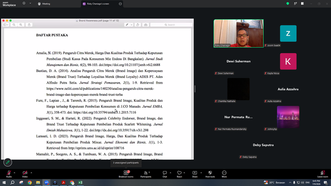Select Dewi Suherman participant tile
331x186 pixels.
[238, 61]
